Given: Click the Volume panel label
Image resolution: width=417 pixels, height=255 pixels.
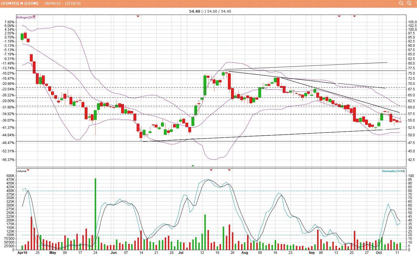Looking at the screenshot, I should [22, 171].
